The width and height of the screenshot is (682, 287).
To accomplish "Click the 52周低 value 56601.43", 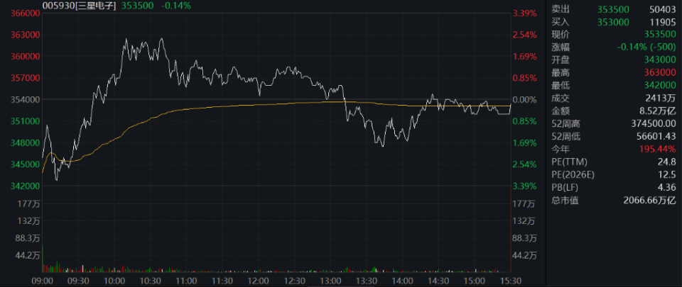I will pyautogui.click(x=657, y=137).
